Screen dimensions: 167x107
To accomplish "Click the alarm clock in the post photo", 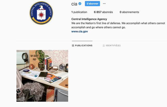I will tap(62, 67).
